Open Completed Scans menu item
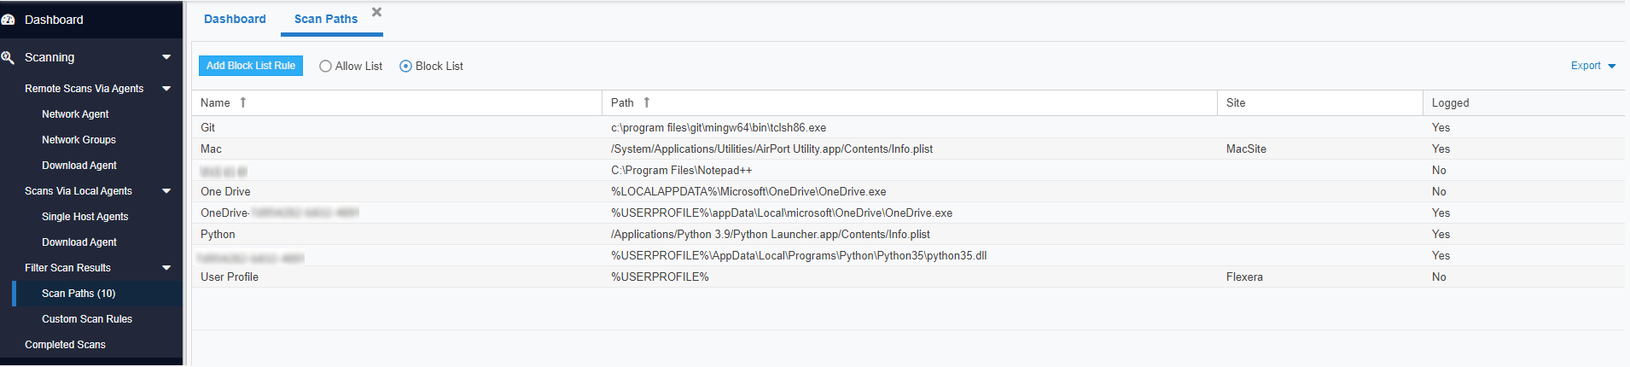 point(65,345)
